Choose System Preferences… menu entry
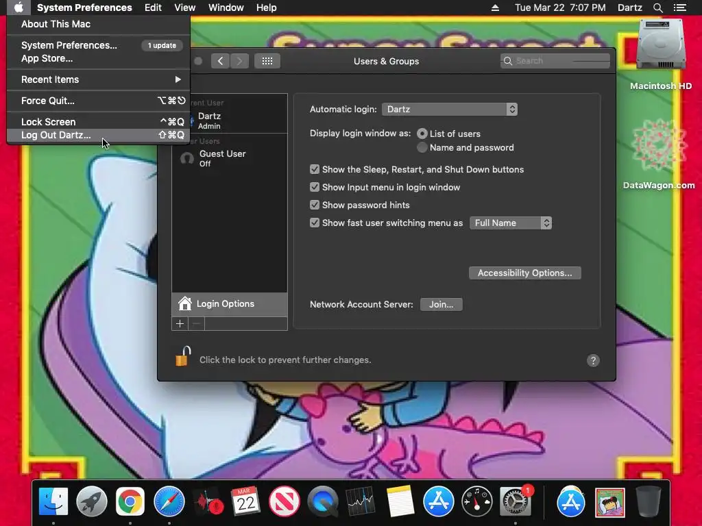 pyautogui.click(x=99, y=45)
